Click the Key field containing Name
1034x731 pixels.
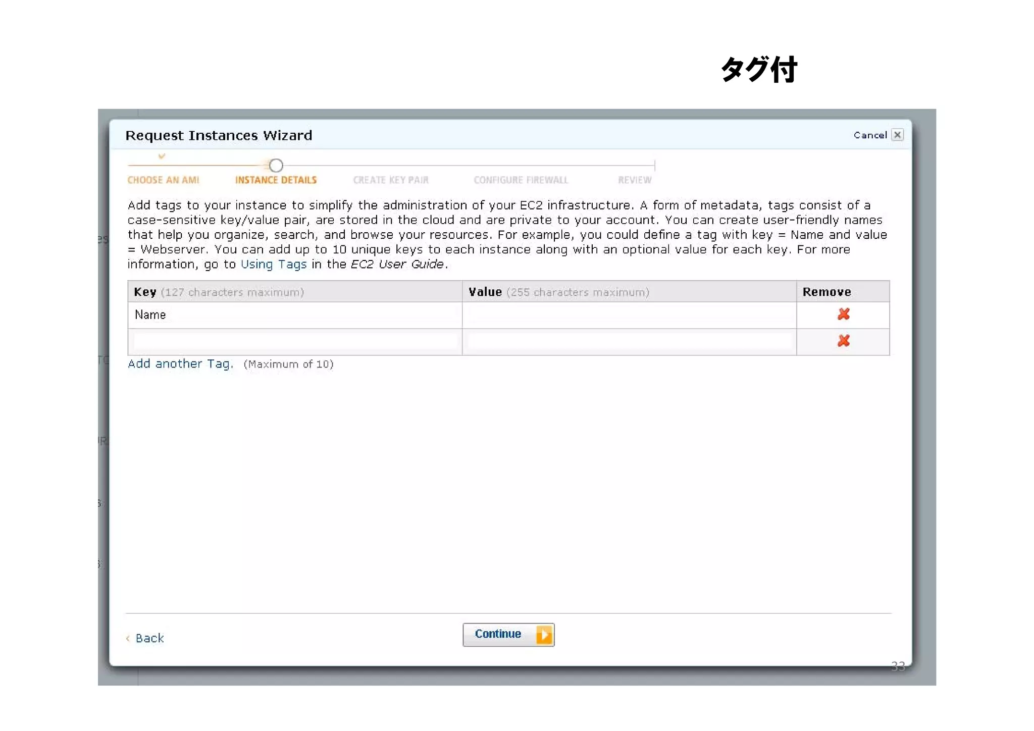point(295,315)
